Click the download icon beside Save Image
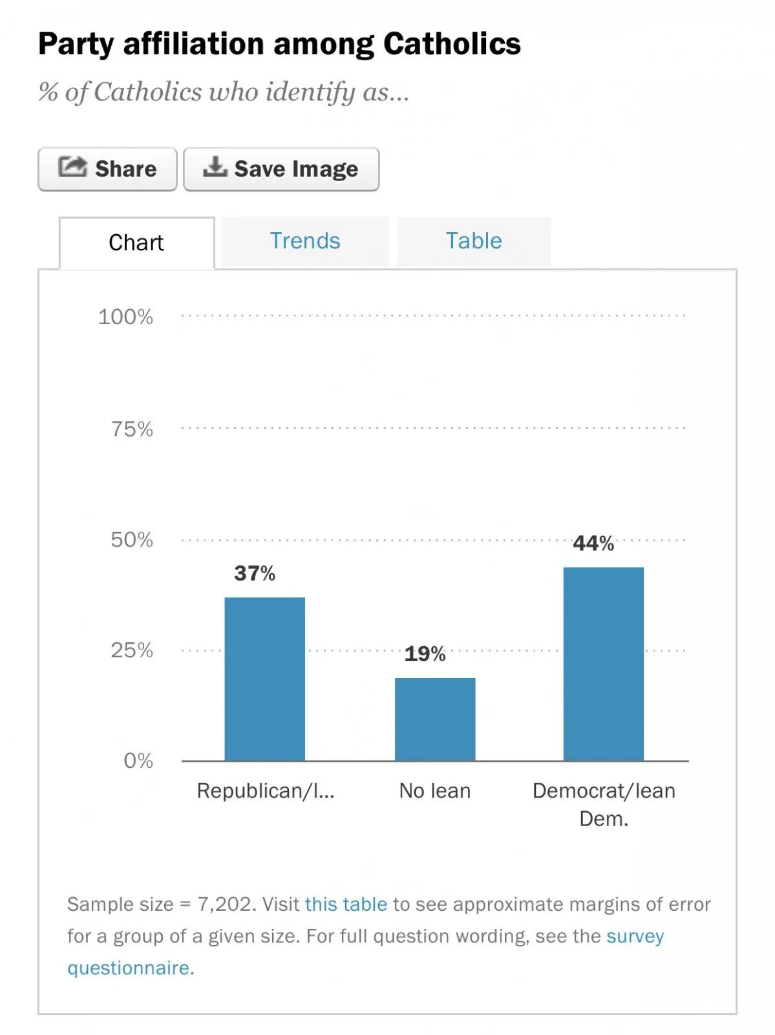 215,167
